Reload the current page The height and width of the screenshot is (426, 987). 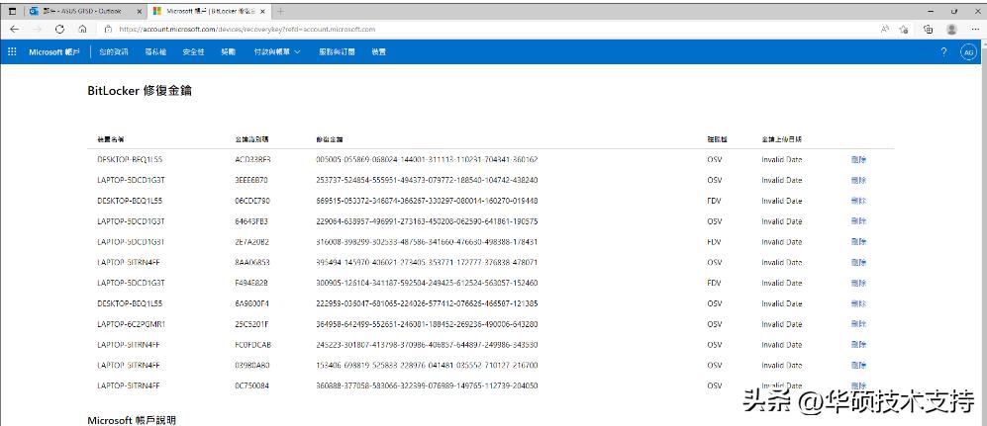tap(59, 29)
